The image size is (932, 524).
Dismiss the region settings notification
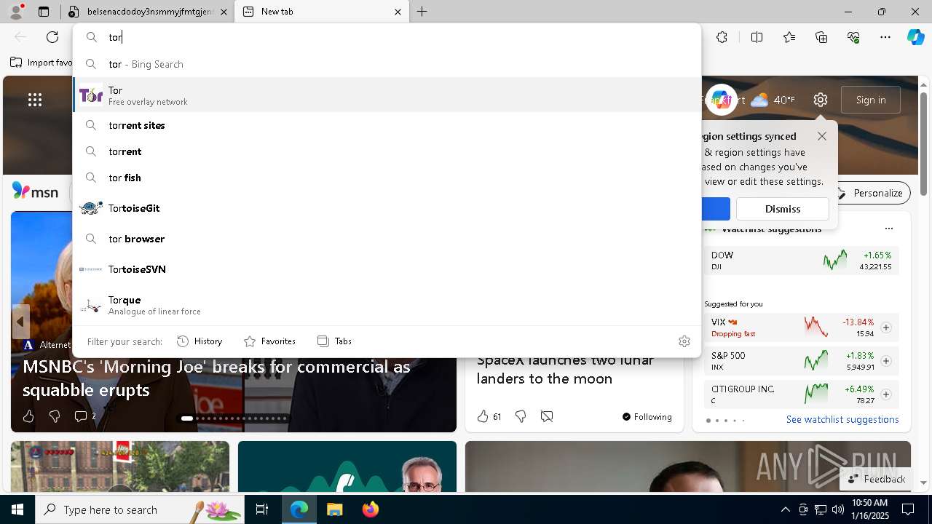(x=783, y=209)
